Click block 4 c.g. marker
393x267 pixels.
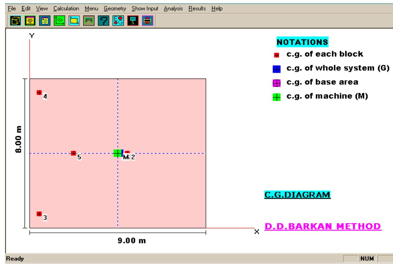click(39, 92)
